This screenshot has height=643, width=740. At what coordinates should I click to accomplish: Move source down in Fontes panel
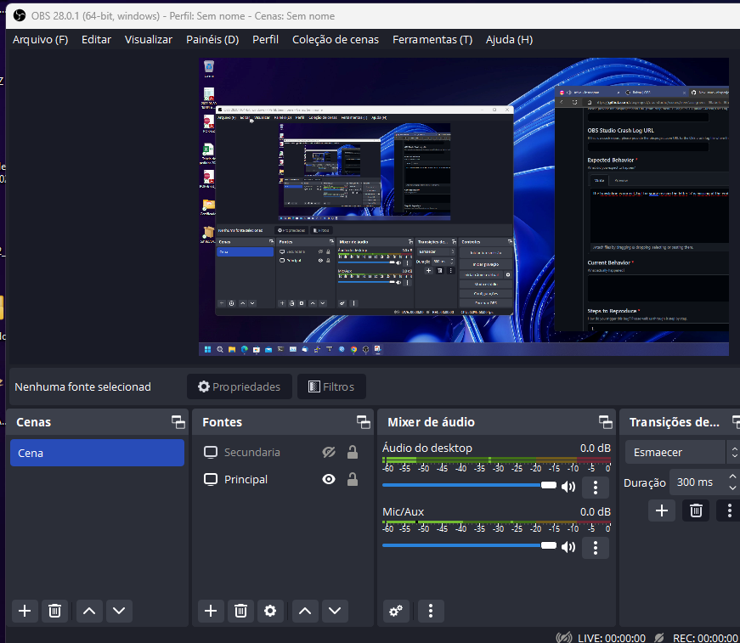pos(335,611)
